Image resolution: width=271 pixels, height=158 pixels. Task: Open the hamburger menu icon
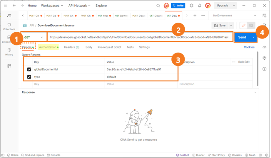5,6
